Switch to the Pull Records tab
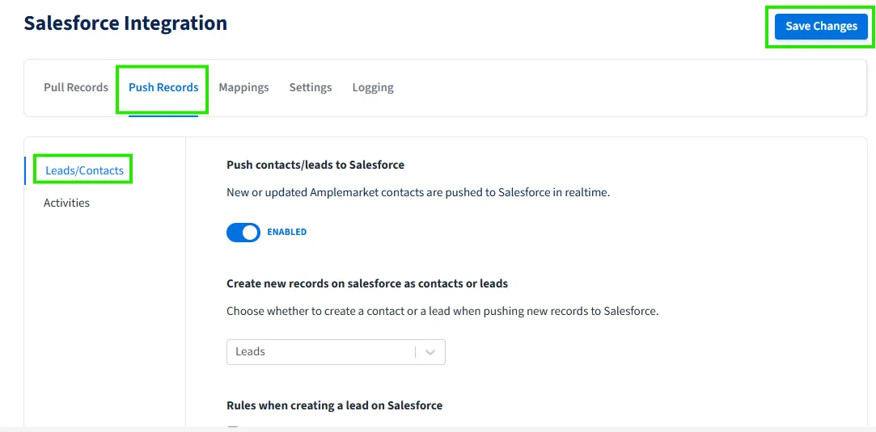The height and width of the screenshot is (432, 876). pyautogui.click(x=76, y=87)
